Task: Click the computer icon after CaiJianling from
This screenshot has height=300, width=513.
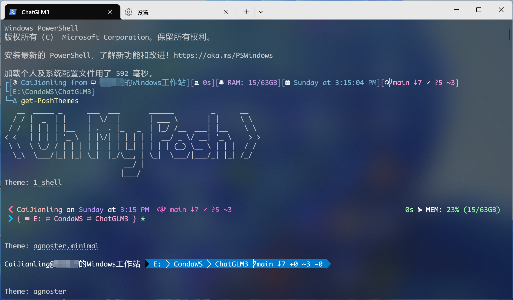Action: [x=93, y=82]
